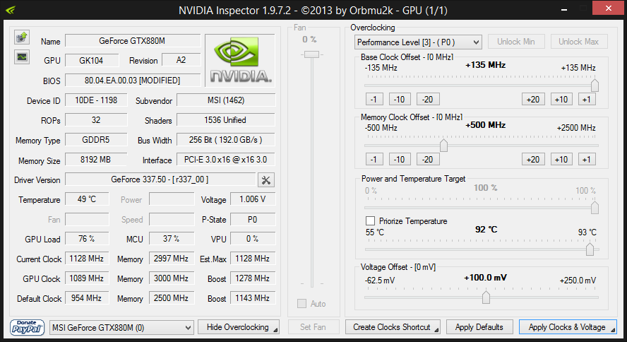Screen dimensions: 627x342
Task: Click the Base Clock Offset slider handle
Action: (x=595, y=85)
